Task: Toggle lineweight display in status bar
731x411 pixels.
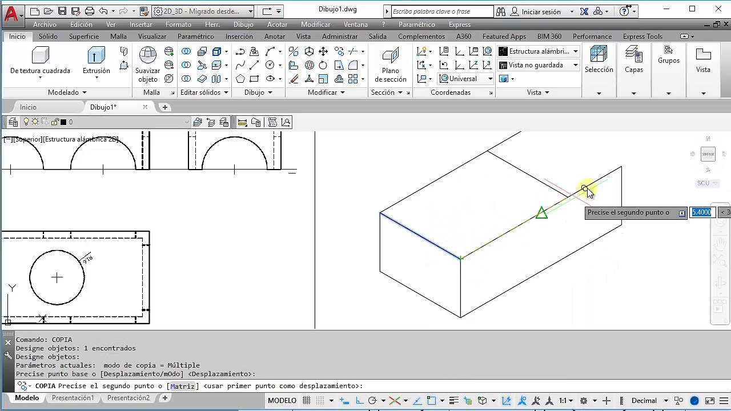Action: [453, 401]
